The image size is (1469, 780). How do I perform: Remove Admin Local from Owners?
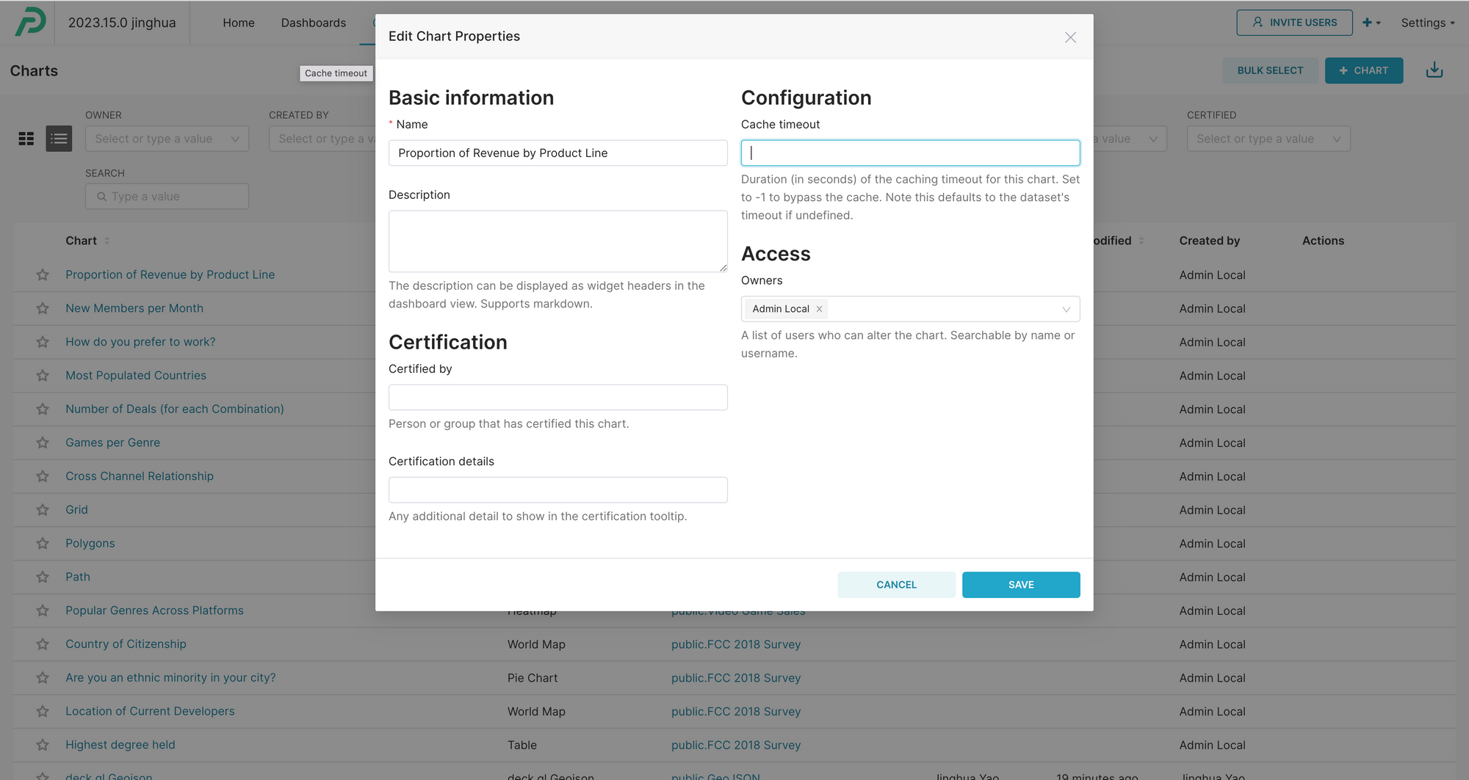click(x=819, y=309)
